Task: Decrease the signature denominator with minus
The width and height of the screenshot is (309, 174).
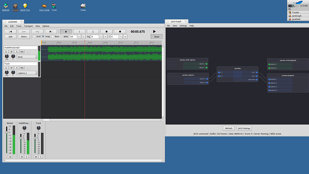Action: coord(121,37)
